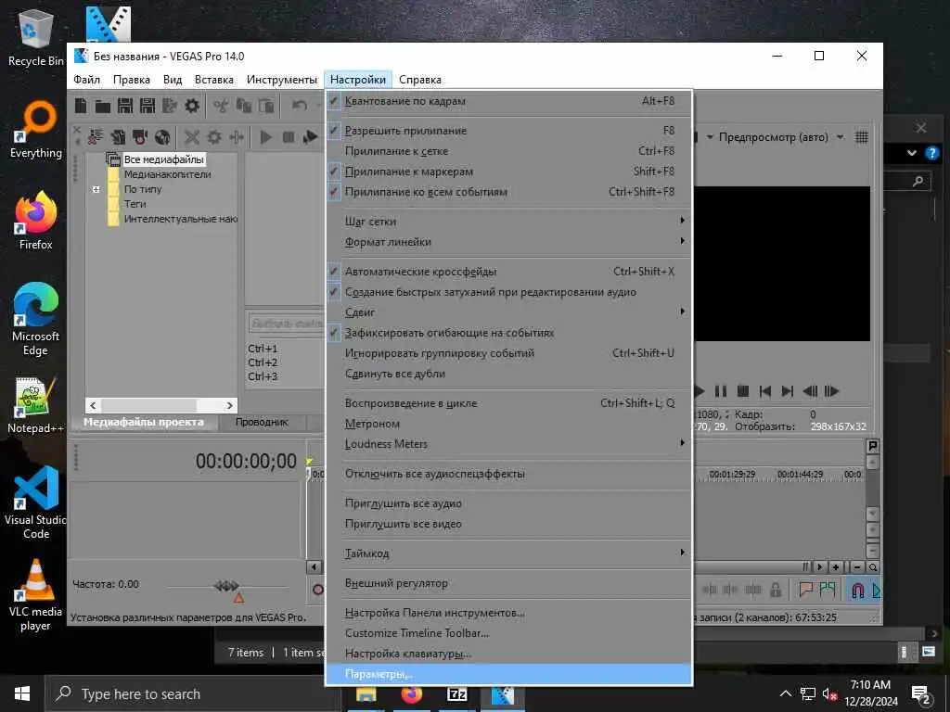The image size is (950, 712).
Task: Click the Insert Marker flag icon
Action: pos(806,589)
